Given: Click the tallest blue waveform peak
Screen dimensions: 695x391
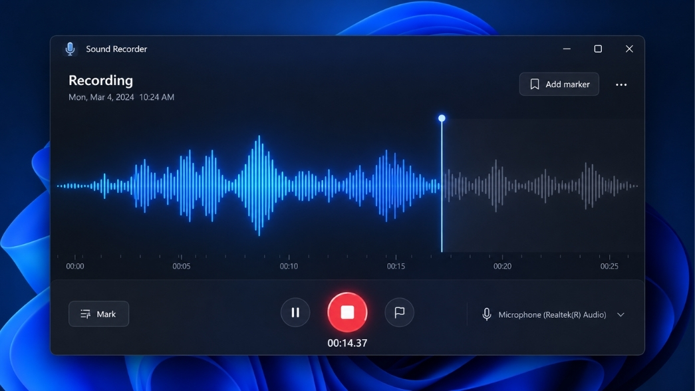Looking at the screenshot, I should pyautogui.click(x=259, y=186).
